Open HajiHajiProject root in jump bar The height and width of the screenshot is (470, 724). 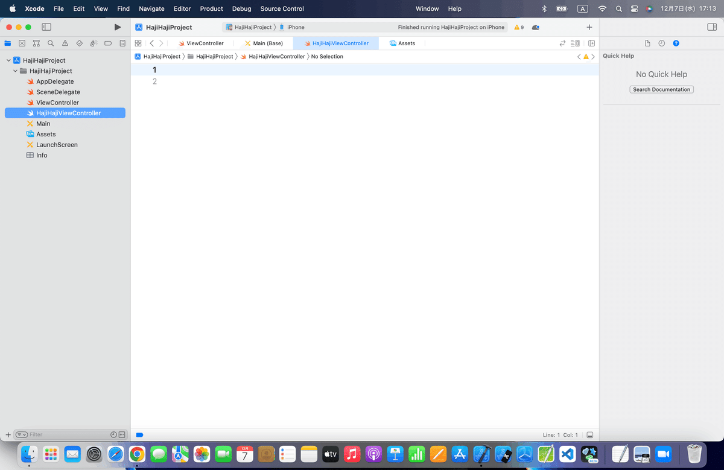pyautogui.click(x=157, y=56)
